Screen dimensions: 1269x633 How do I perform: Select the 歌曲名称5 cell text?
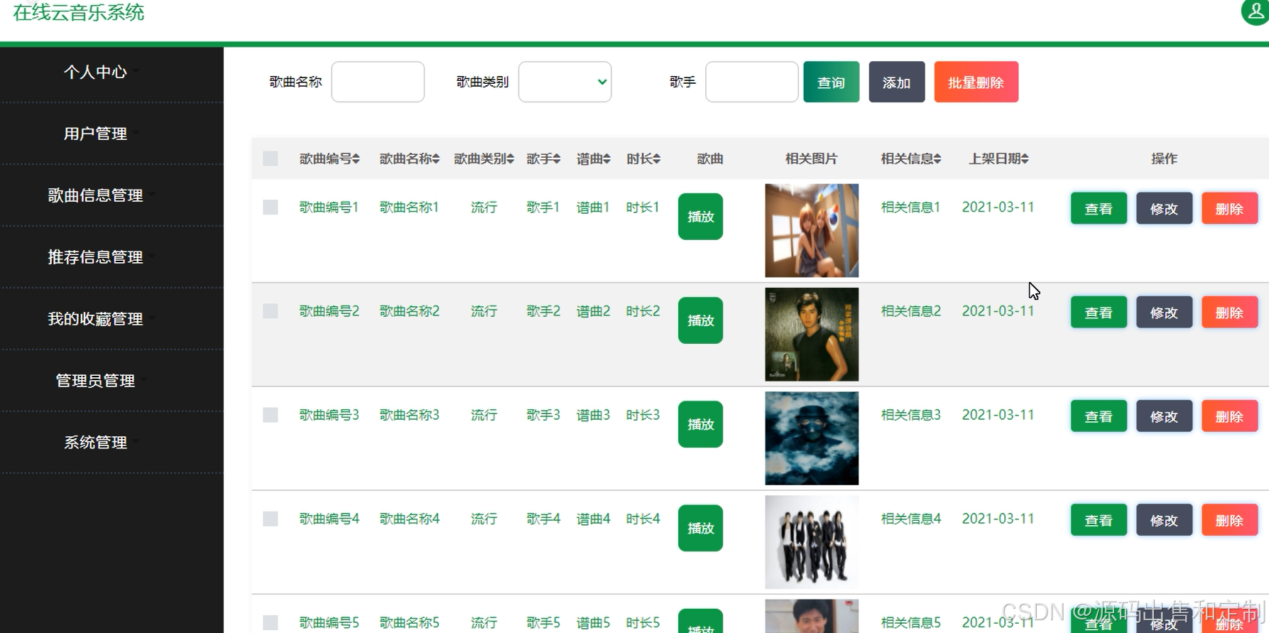click(x=410, y=622)
